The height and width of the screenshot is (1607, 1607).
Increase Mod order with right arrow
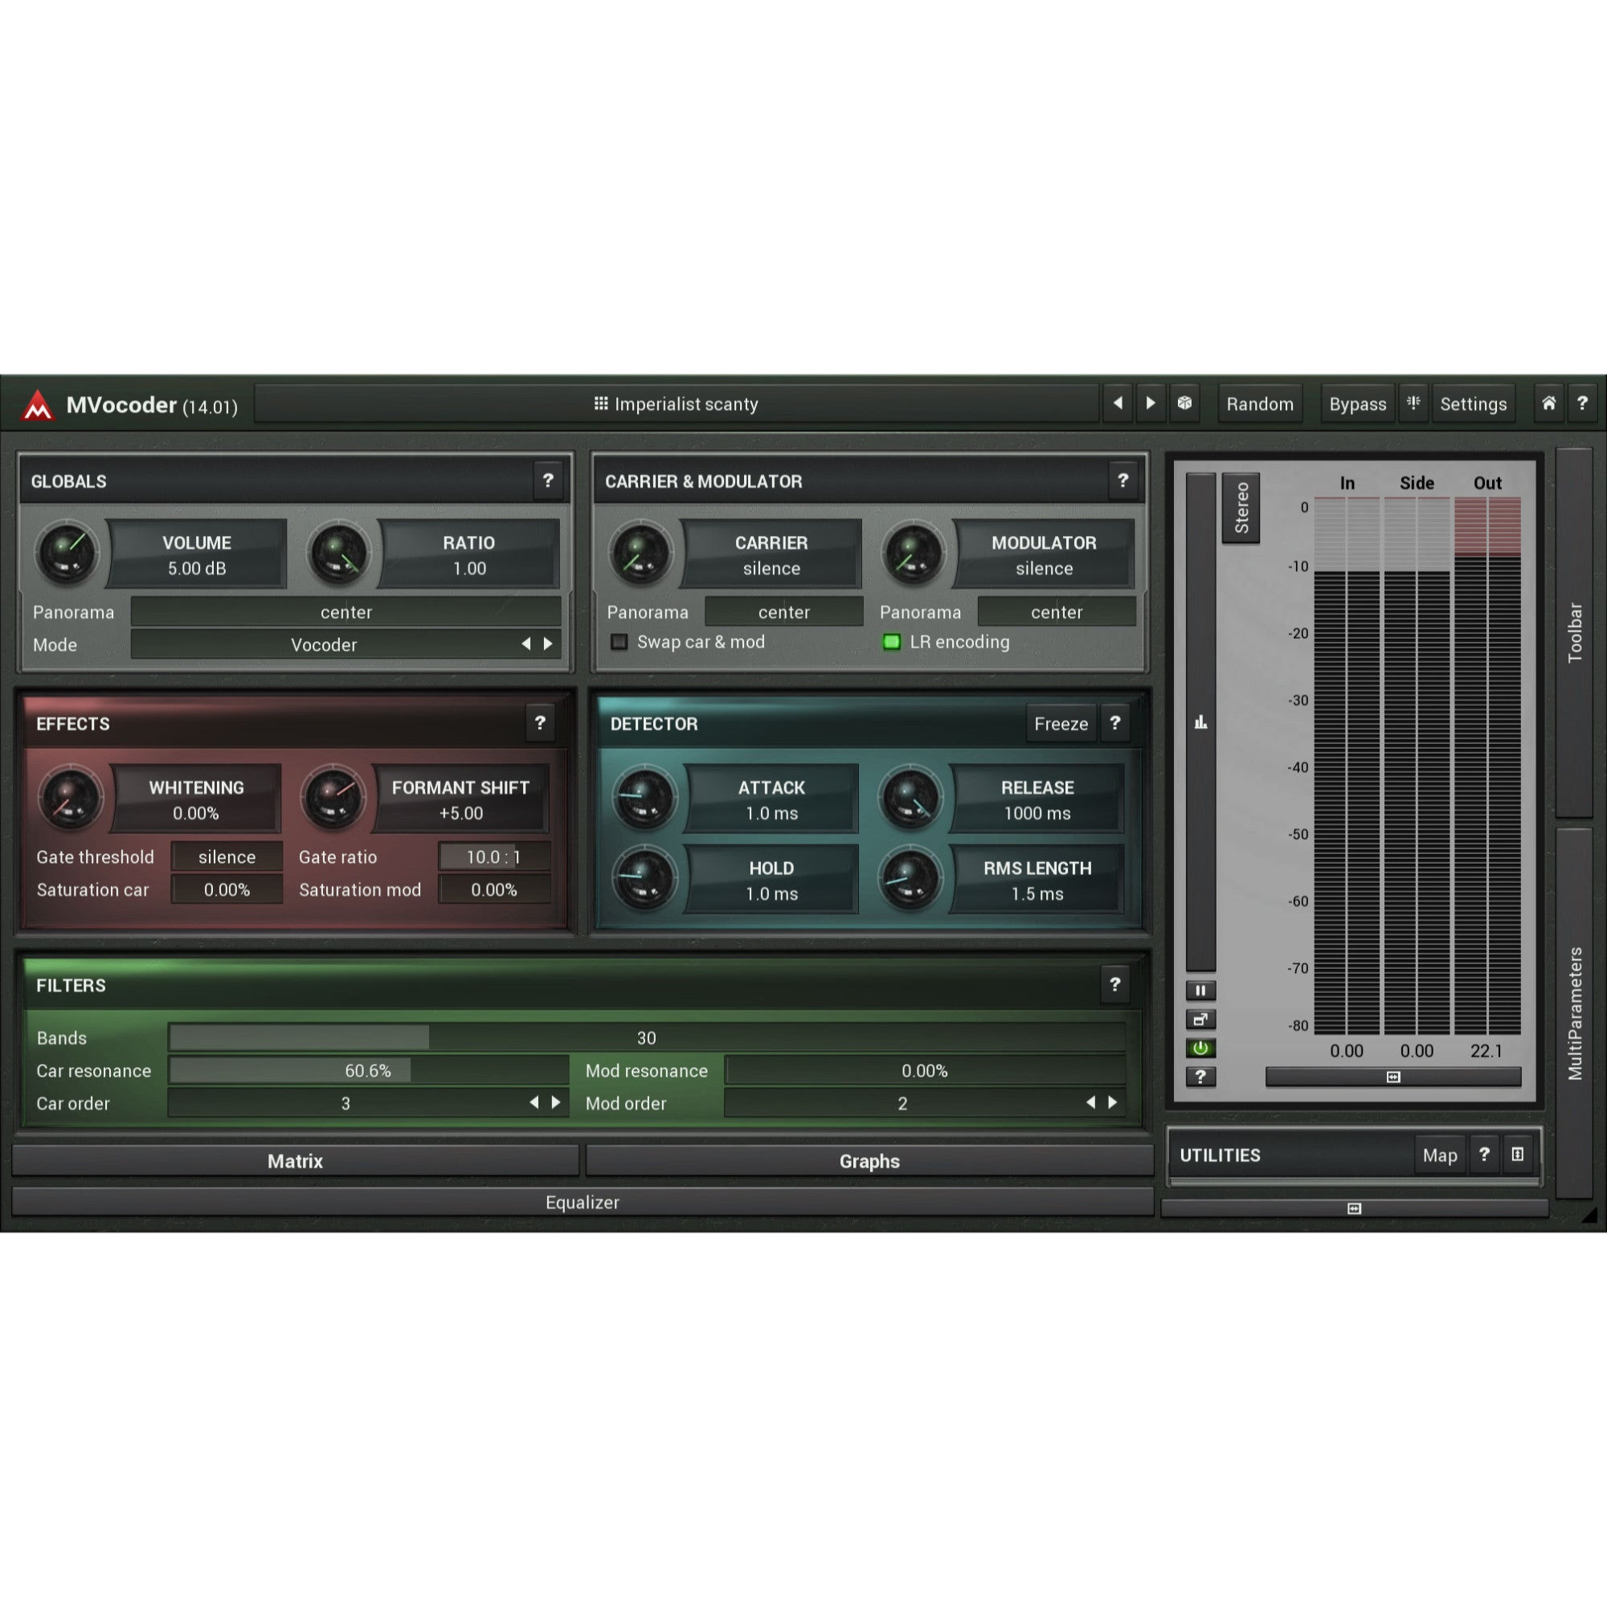(1112, 1103)
